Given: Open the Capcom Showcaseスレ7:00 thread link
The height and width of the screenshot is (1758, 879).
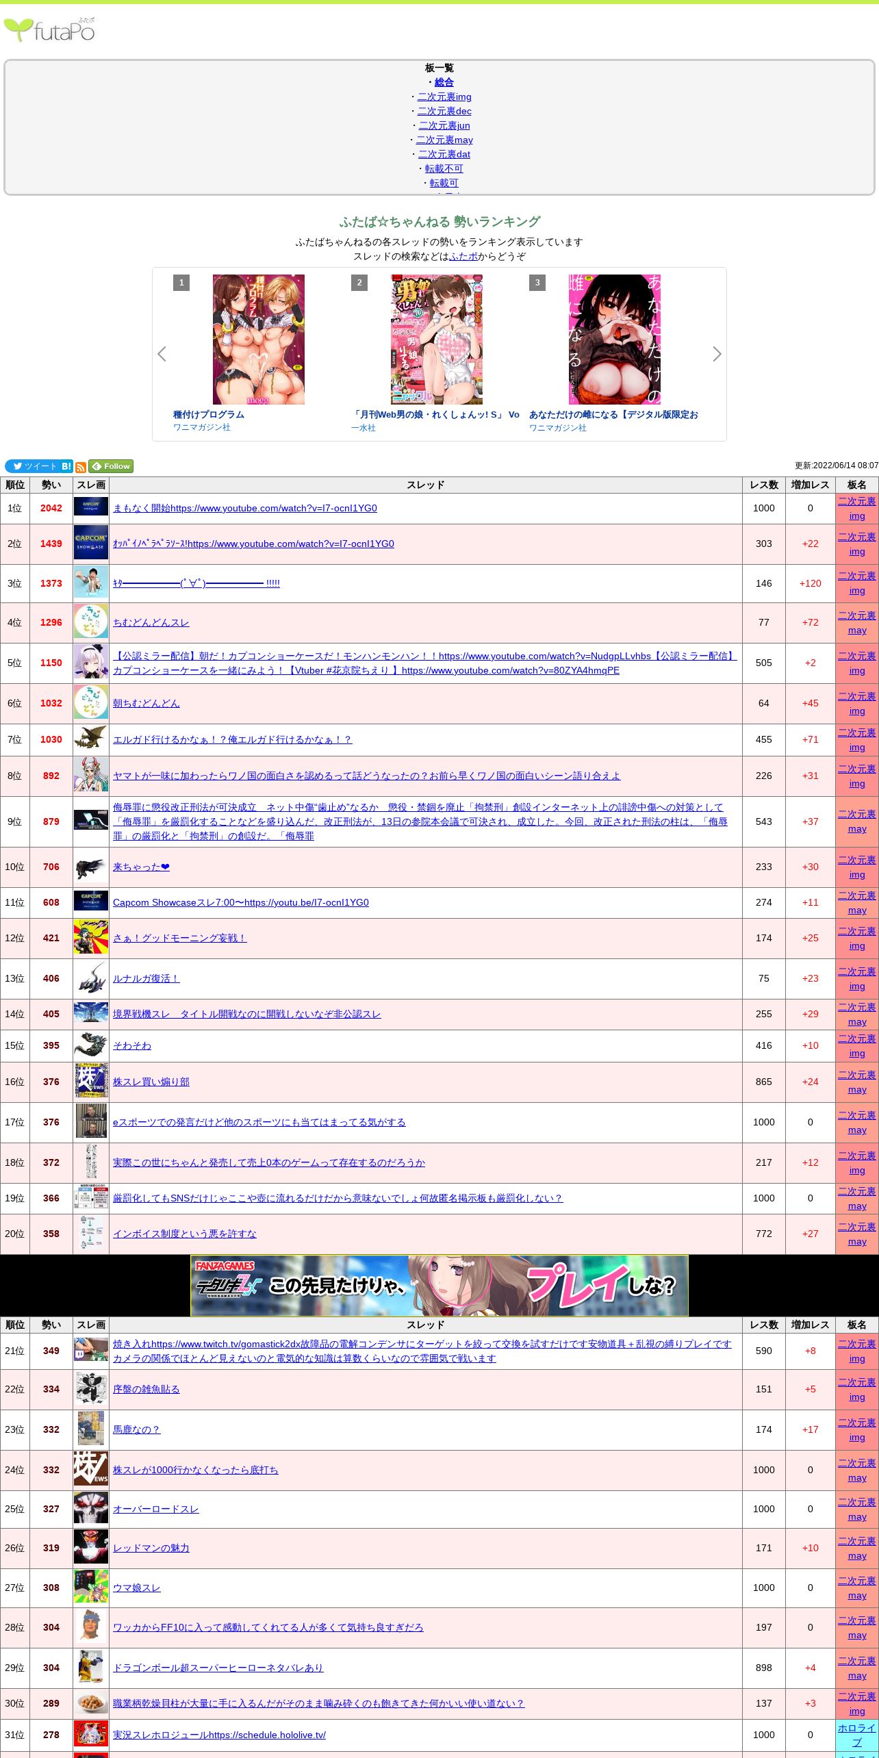Looking at the screenshot, I should coord(241,902).
